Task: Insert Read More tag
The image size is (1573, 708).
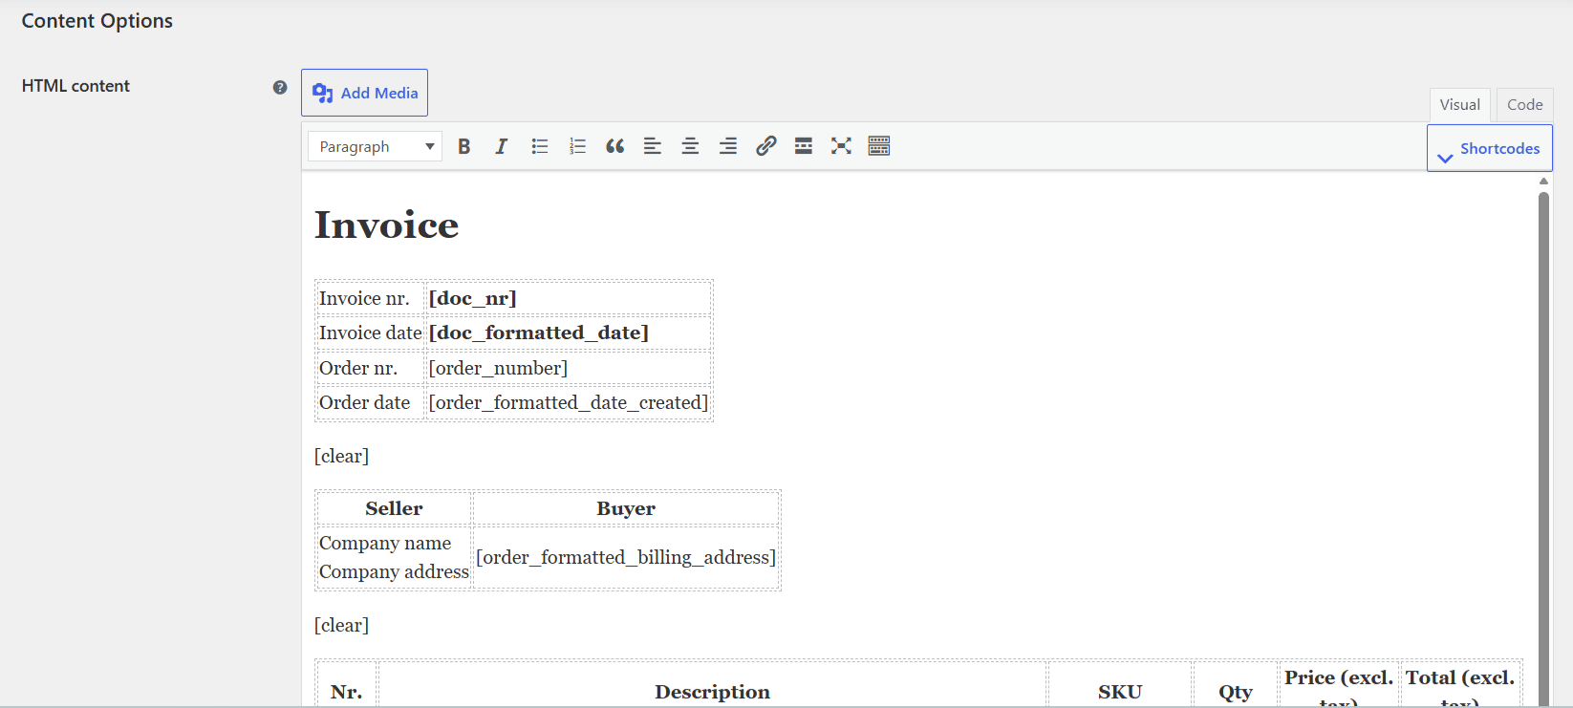Action: [x=804, y=146]
